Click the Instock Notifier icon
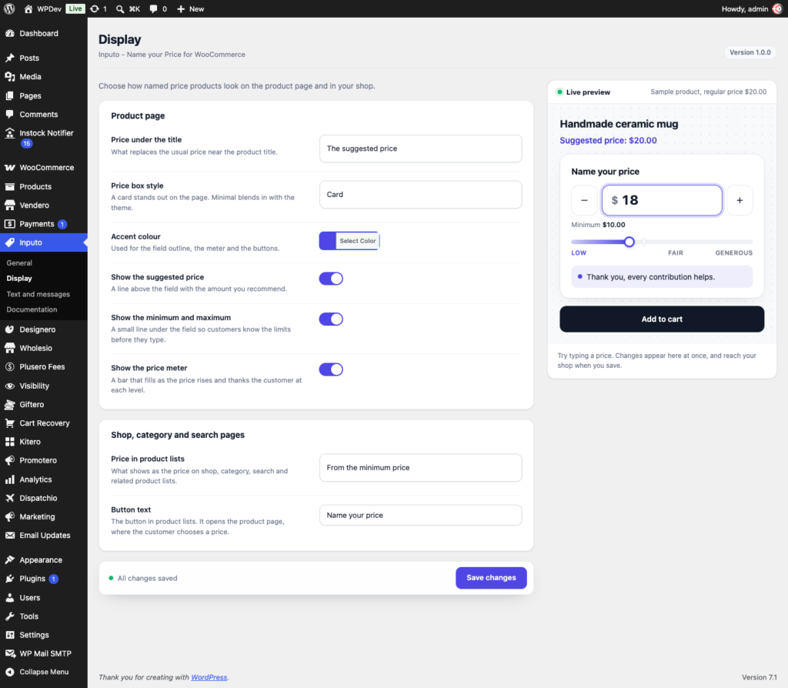 (x=9, y=132)
